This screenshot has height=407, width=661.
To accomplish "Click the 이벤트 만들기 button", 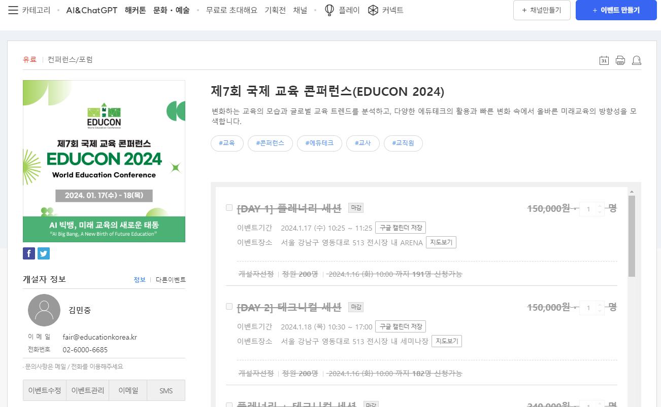I will [616, 10].
